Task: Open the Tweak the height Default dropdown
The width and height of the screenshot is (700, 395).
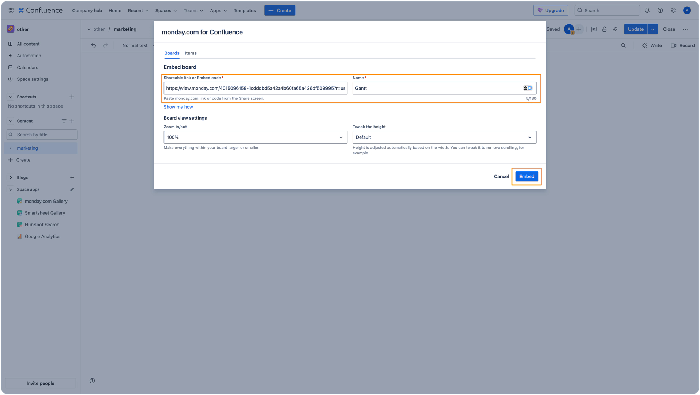Action: pyautogui.click(x=444, y=137)
